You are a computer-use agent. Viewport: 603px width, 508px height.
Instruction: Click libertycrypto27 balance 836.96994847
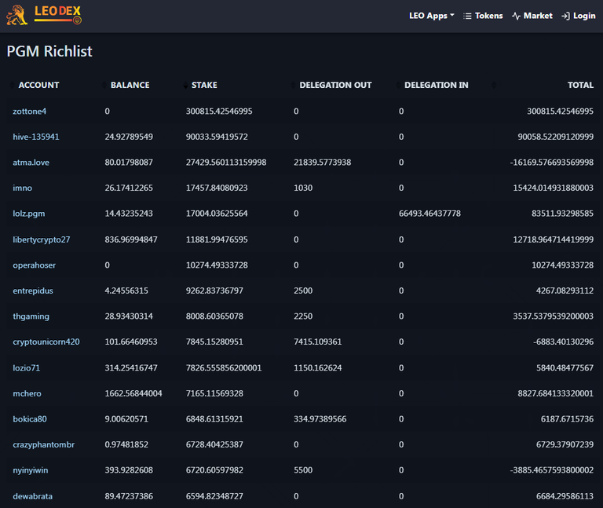(131, 239)
